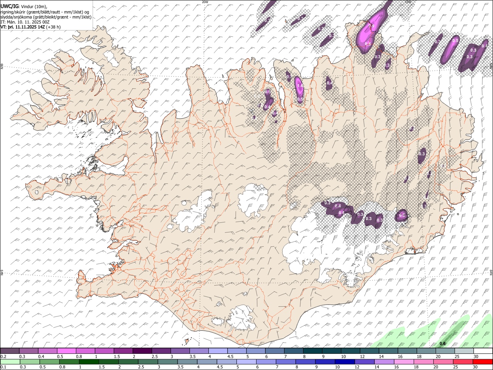493x370 pixels.
Task: Click the '1.4' value on the pink snow patch
Action: click(300, 86)
